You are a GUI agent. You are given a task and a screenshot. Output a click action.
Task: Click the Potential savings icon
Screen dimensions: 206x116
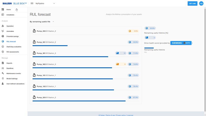click(x=3, y=36)
